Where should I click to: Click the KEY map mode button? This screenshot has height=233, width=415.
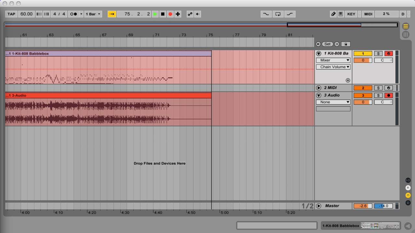point(351,14)
